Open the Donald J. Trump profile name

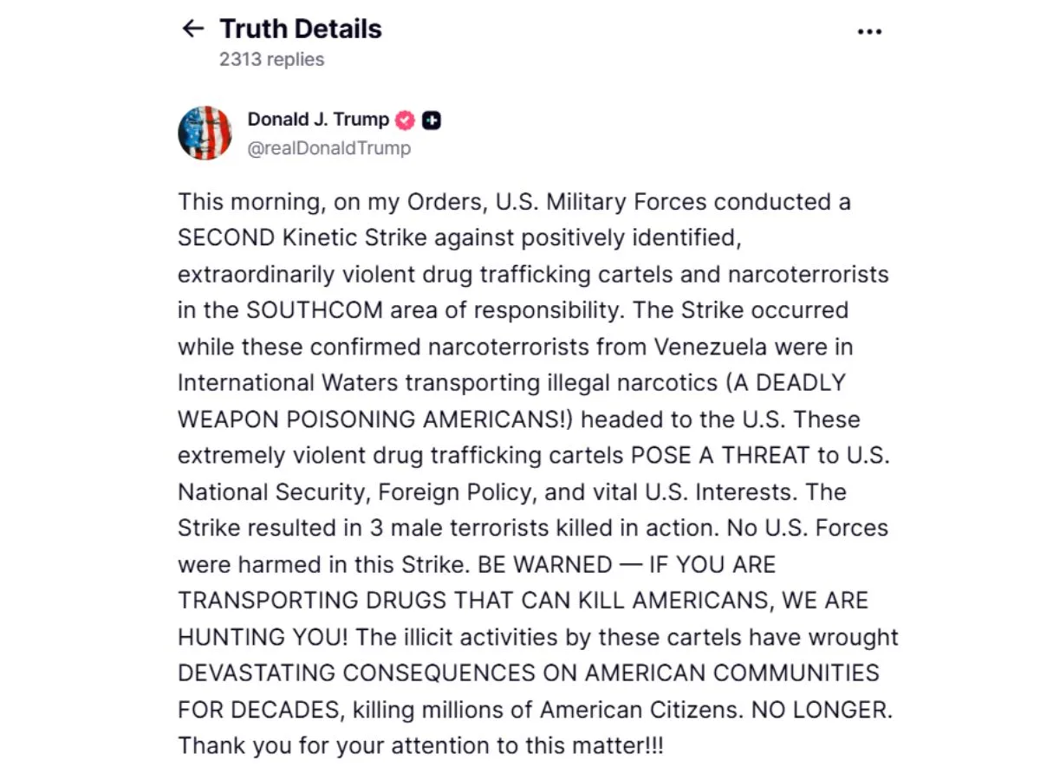[x=318, y=120]
